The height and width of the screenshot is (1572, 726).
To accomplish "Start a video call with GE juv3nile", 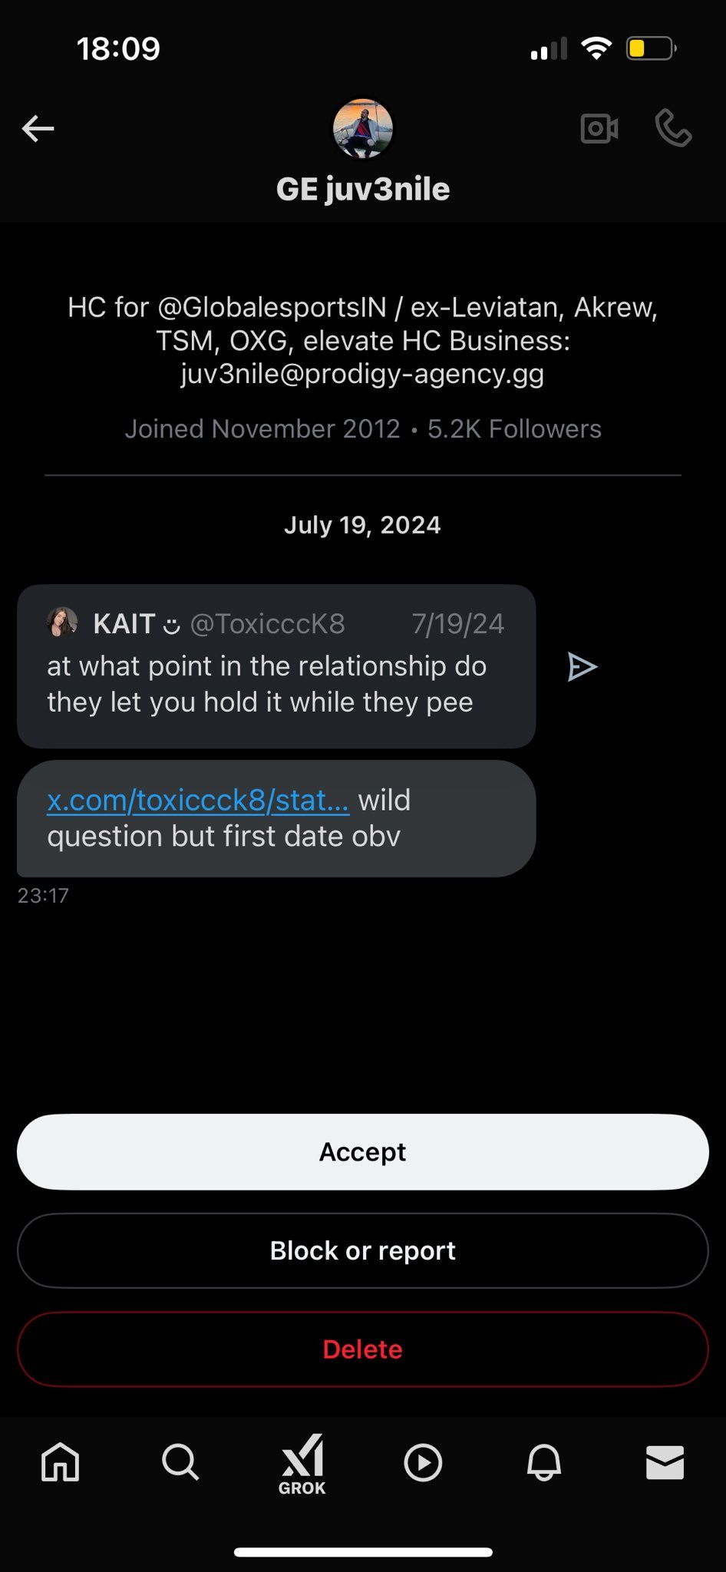I will 599,128.
